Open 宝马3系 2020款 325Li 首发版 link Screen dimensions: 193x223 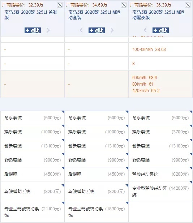31,15
